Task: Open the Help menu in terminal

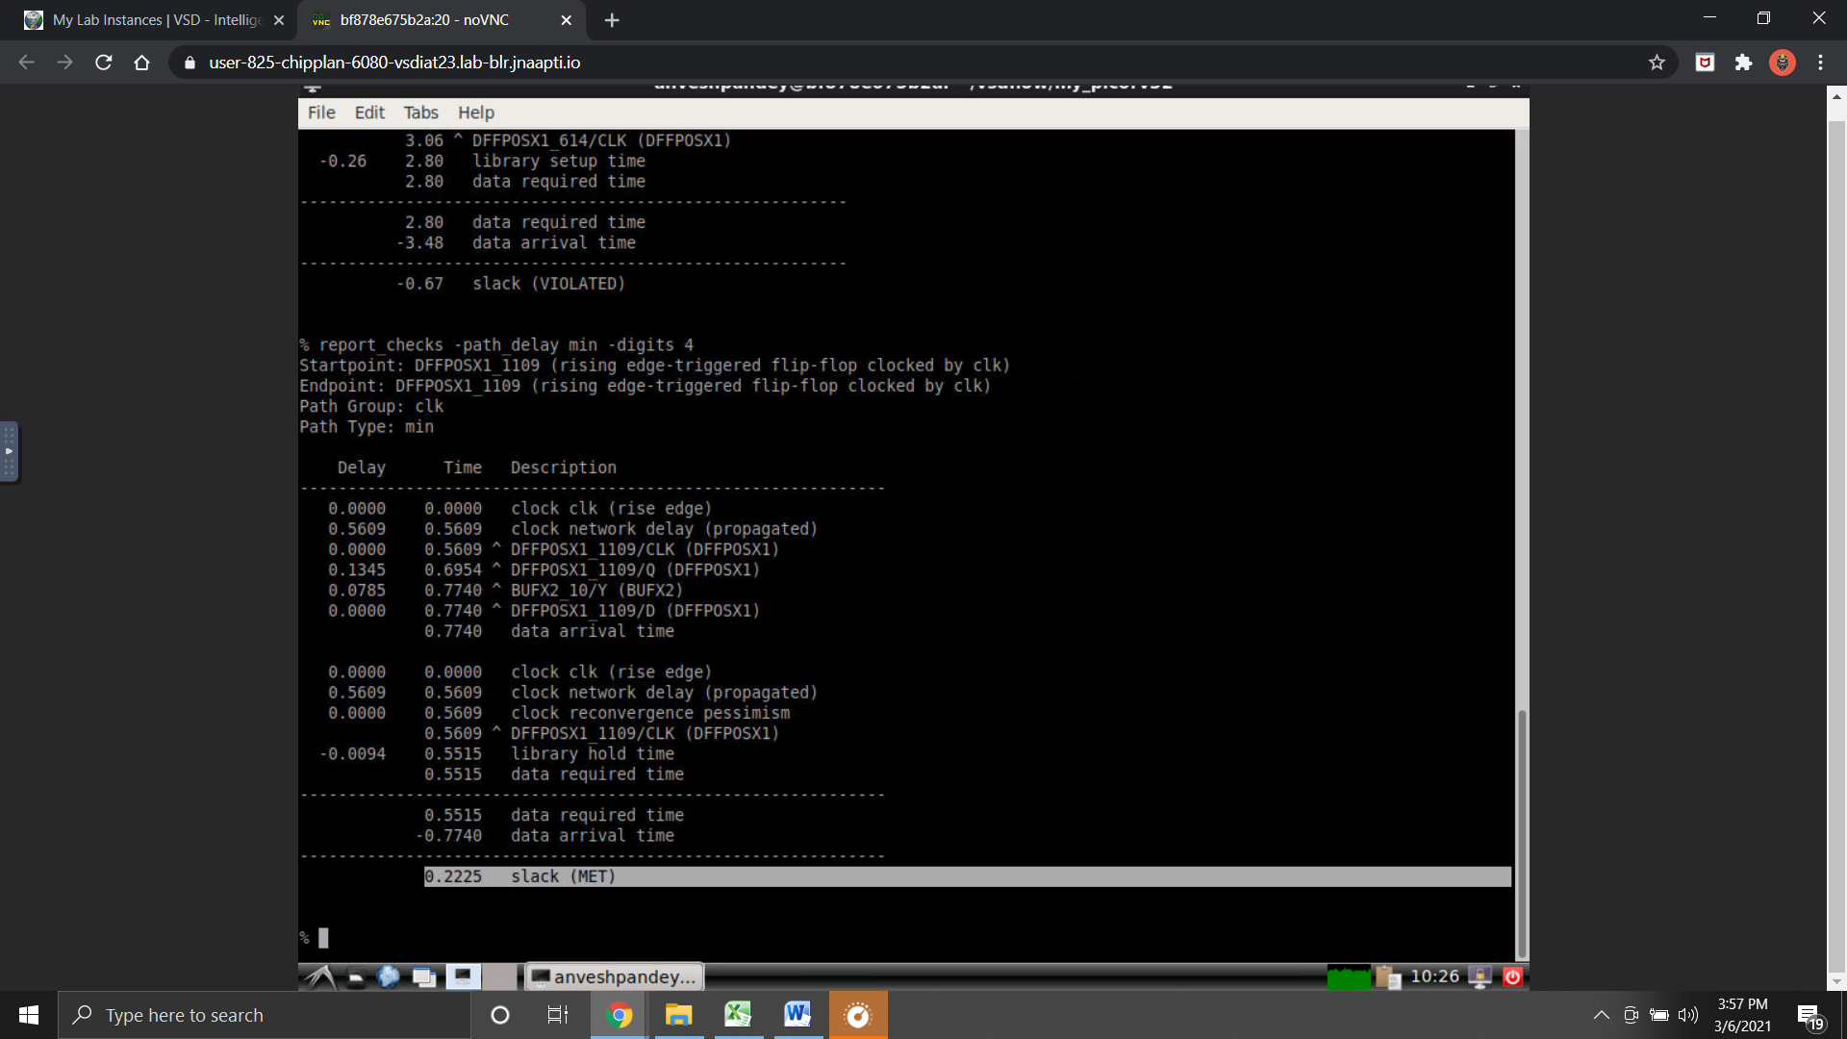Action: [475, 113]
